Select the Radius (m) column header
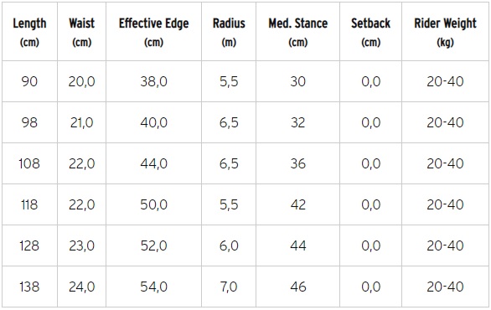 point(229,32)
